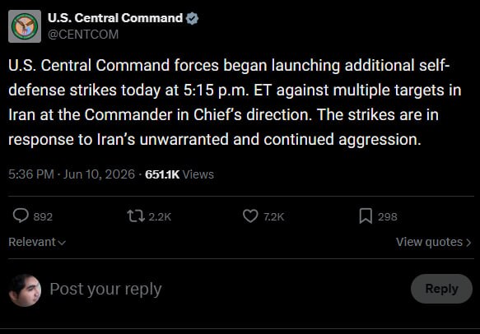The width and height of the screenshot is (480, 334).
Task: Expand the Relevant sort dropdown
Action: pyautogui.click(x=37, y=242)
